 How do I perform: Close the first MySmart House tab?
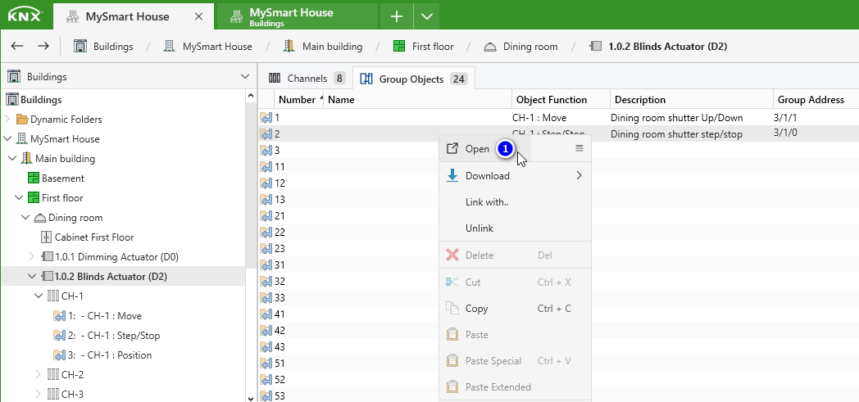(198, 17)
